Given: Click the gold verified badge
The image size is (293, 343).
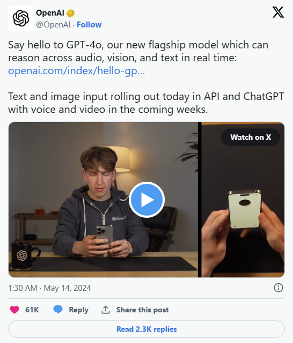Looking at the screenshot, I should [x=70, y=13].
